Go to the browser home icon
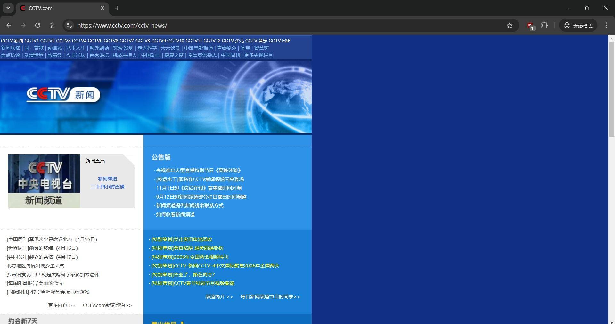This screenshot has height=324, width=615. tap(52, 25)
